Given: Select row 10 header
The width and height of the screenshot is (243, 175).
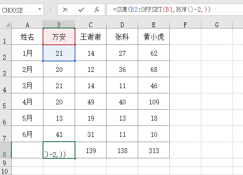Looking at the screenshot, I should click(x=6, y=171).
